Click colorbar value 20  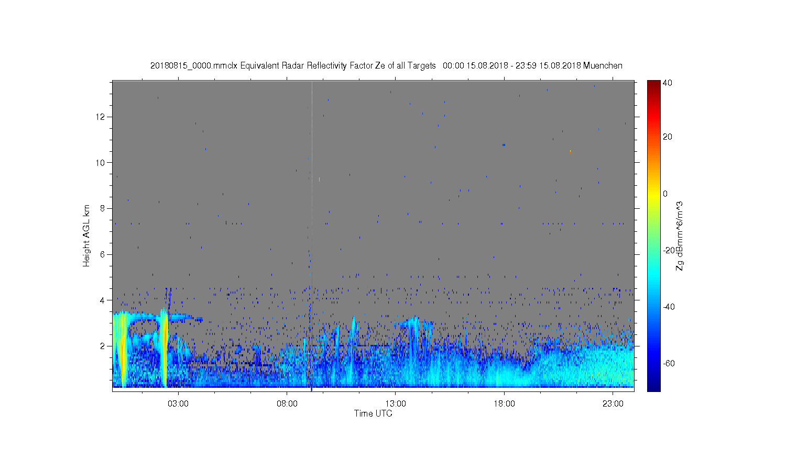click(668, 137)
